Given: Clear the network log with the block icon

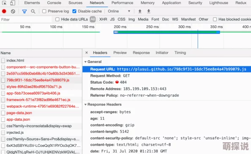Looking at the screenshot, I should [x=13, y=11].
